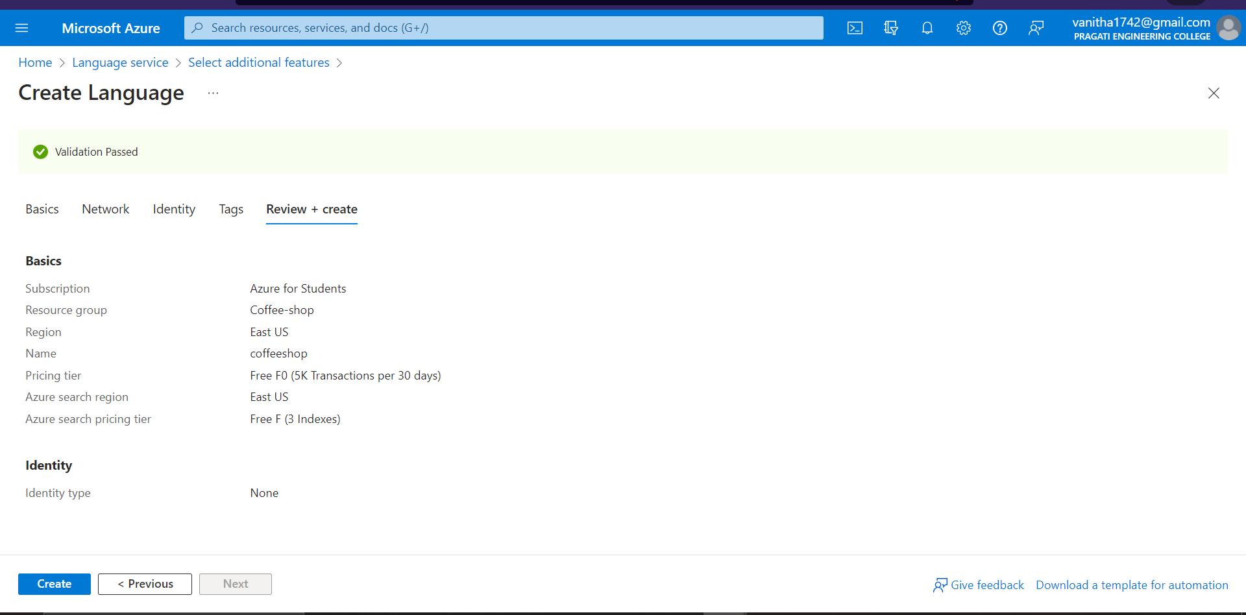Select the Free F (3 Indexes) value
Screen dimensions: 1246x615
tap(295, 419)
